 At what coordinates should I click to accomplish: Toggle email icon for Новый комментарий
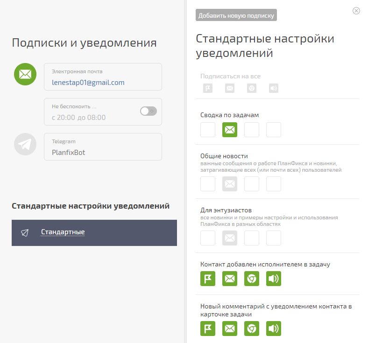click(229, 329)
